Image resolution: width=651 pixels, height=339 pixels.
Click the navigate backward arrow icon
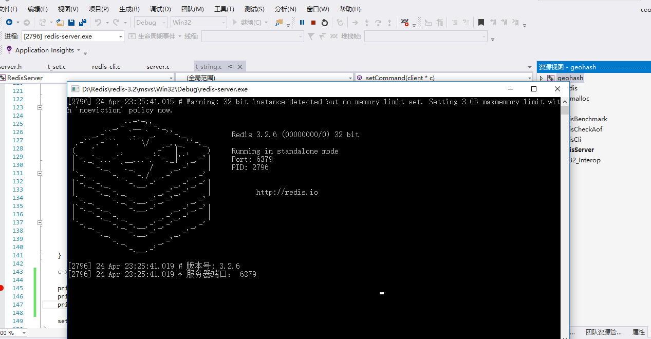click(x=9, y=22)
